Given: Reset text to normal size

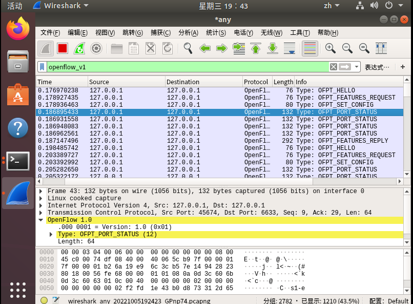Looking at the screenshot, I should 364,49.
